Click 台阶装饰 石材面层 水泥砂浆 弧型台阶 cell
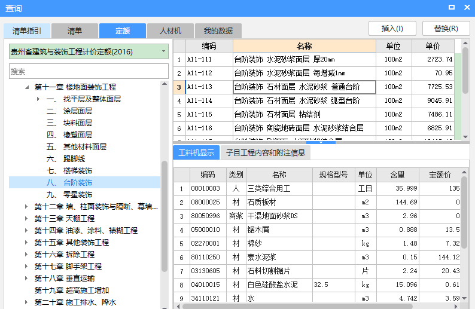Screen dimensions: 475x309 click(x=305, y=101)
